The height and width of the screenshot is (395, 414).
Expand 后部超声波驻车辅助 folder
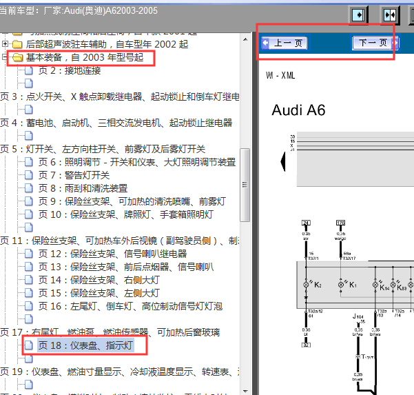click(x=5, y=44)
